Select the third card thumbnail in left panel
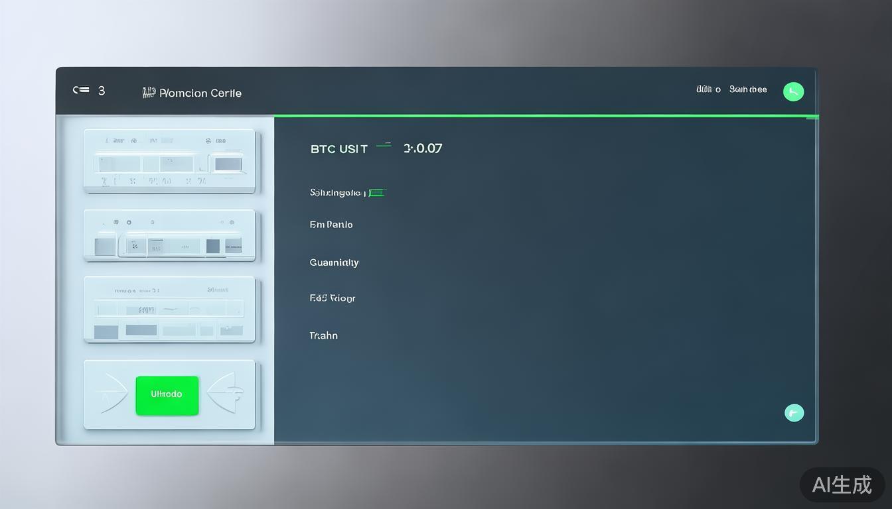 pyautogui.click(x=169, y=310)
